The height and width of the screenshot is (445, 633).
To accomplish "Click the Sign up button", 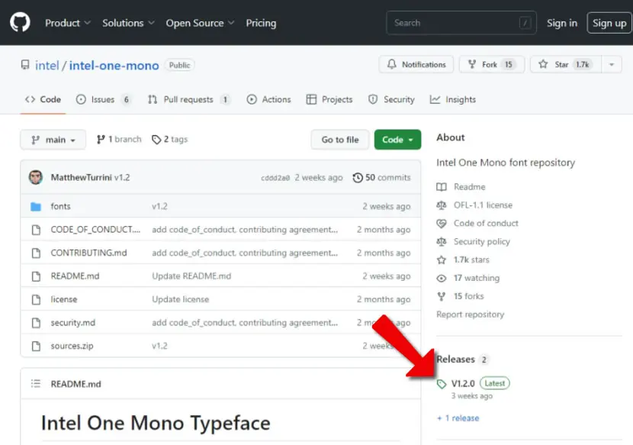I will [x=609, y=23].
